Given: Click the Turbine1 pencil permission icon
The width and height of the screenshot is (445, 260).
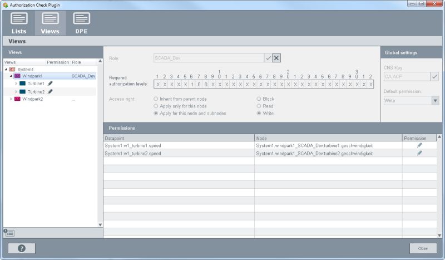Looking at the screenshot, I should pyautogui.click(x=50, y=84).
